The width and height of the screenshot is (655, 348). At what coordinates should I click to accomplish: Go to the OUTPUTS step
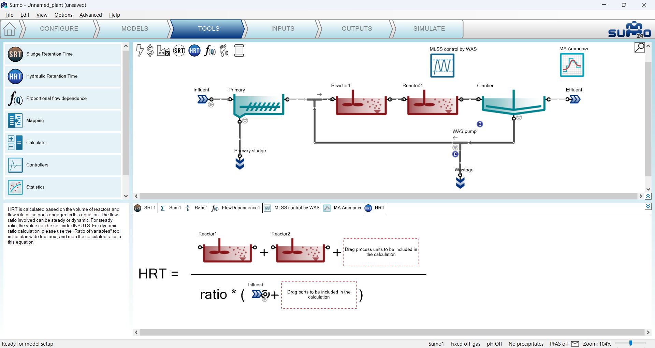pyautogui.click(x=357, y=29)
